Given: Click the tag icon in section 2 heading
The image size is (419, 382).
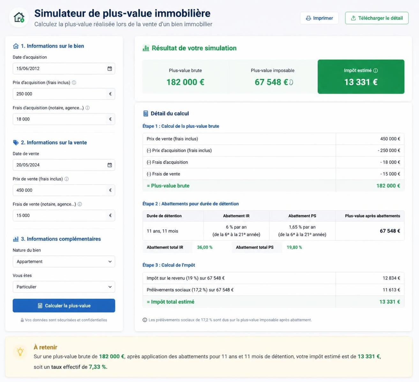Looking at the screenshot, I should pos(16,143).
